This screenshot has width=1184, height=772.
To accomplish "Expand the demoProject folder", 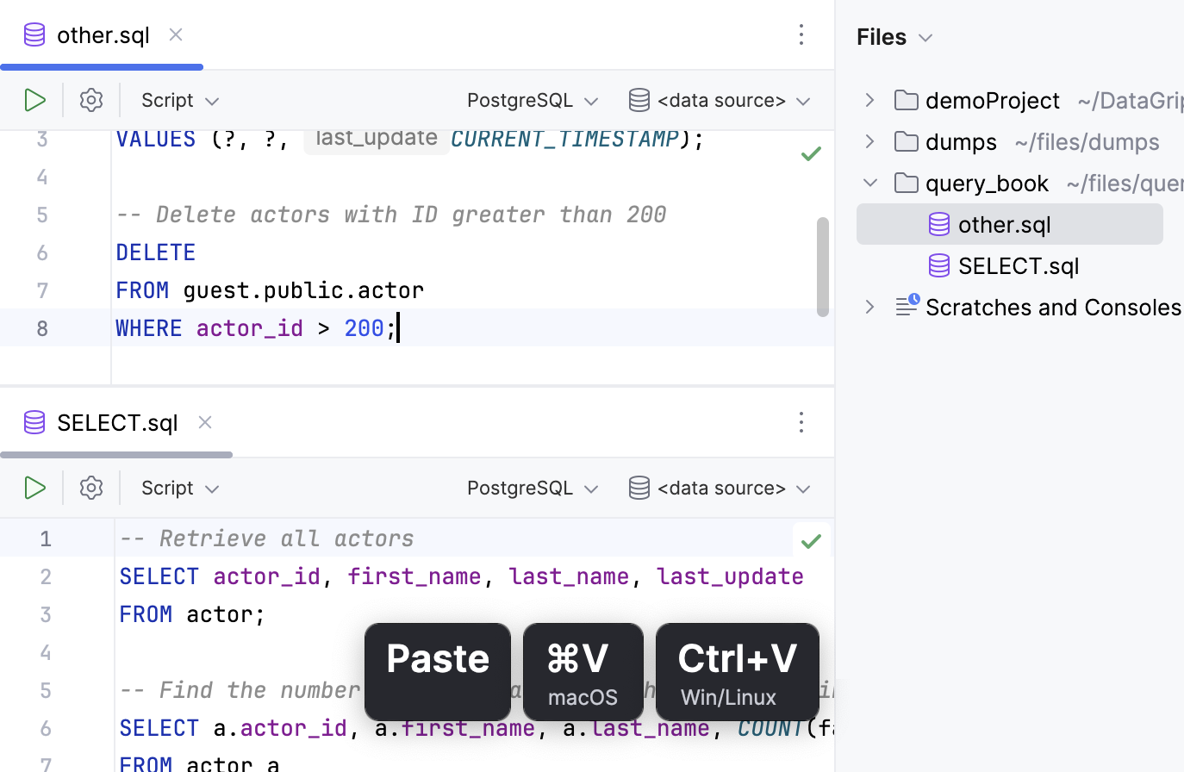I will (x=870, y=100).
